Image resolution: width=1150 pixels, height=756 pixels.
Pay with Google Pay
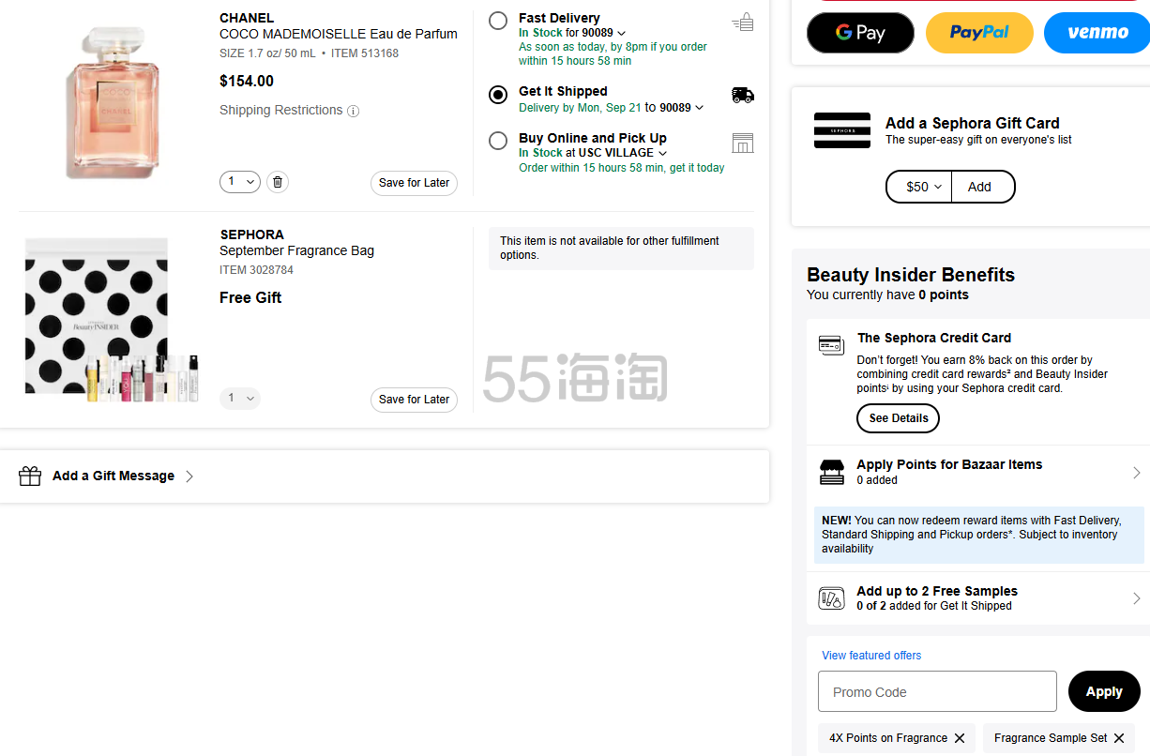[x=860, y=33]
